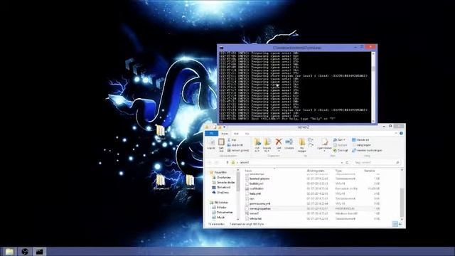The width and height of the screenshot is (455, 256).
Task: Switch to details view icon in status bar
Action: 395,224
